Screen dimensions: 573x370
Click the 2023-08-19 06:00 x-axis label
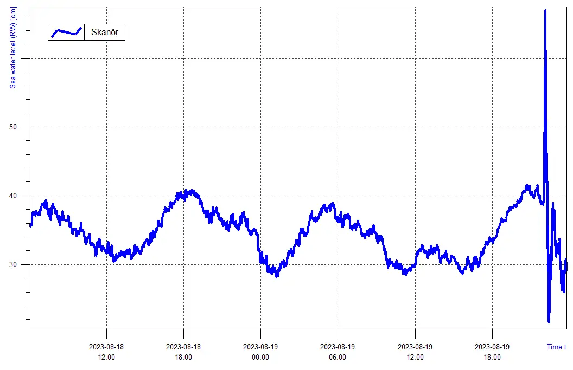click(x=338, y=352)
